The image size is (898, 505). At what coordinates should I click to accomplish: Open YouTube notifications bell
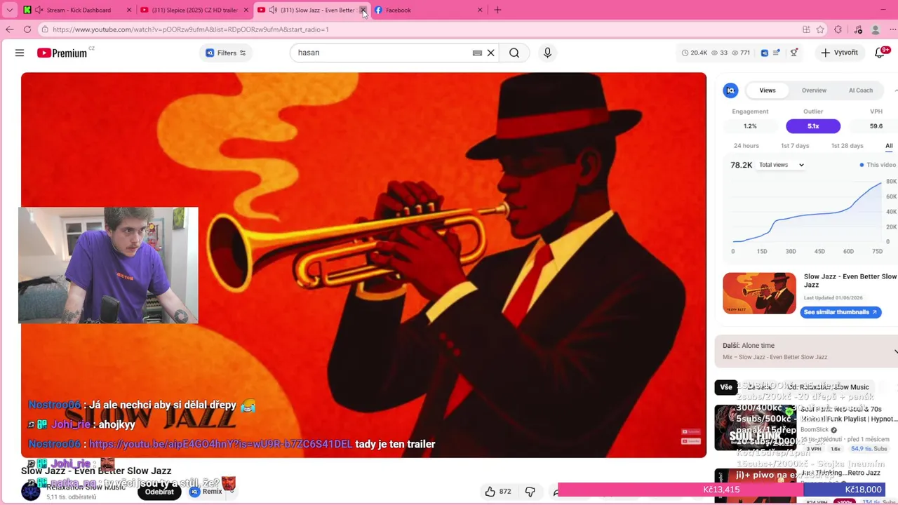pos(880,53)
